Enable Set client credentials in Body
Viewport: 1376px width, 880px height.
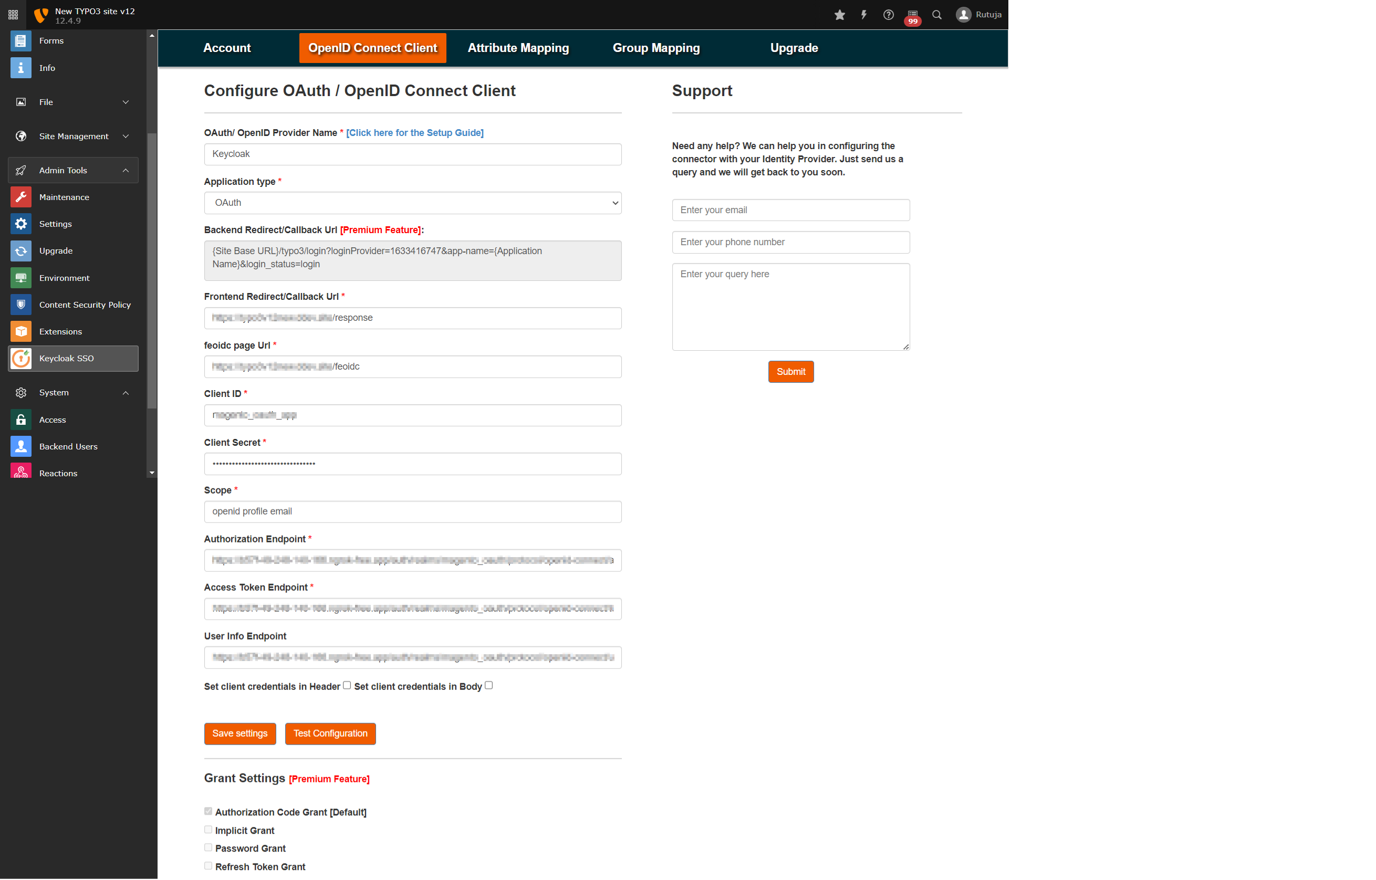click(488, 685)
